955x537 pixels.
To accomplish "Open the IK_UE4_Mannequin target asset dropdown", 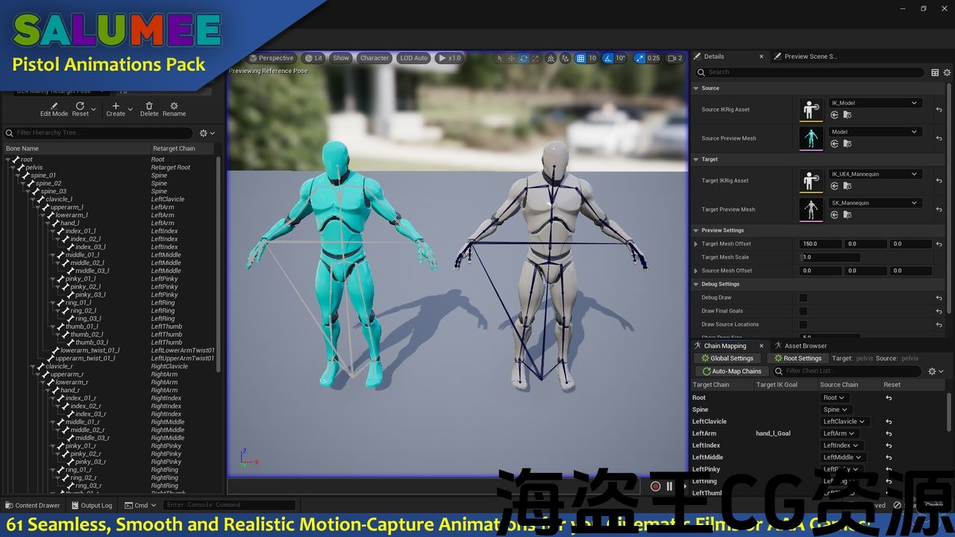I will tap(874, 174).
